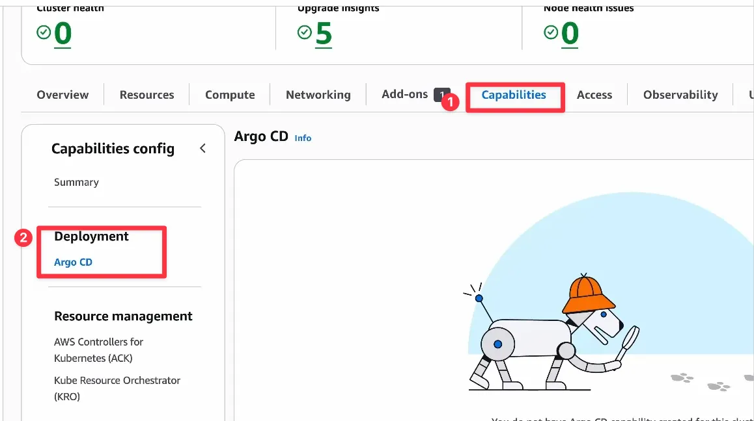Click the Deployment section heading
The image size is (754, 421).
(x=91, y=236)
